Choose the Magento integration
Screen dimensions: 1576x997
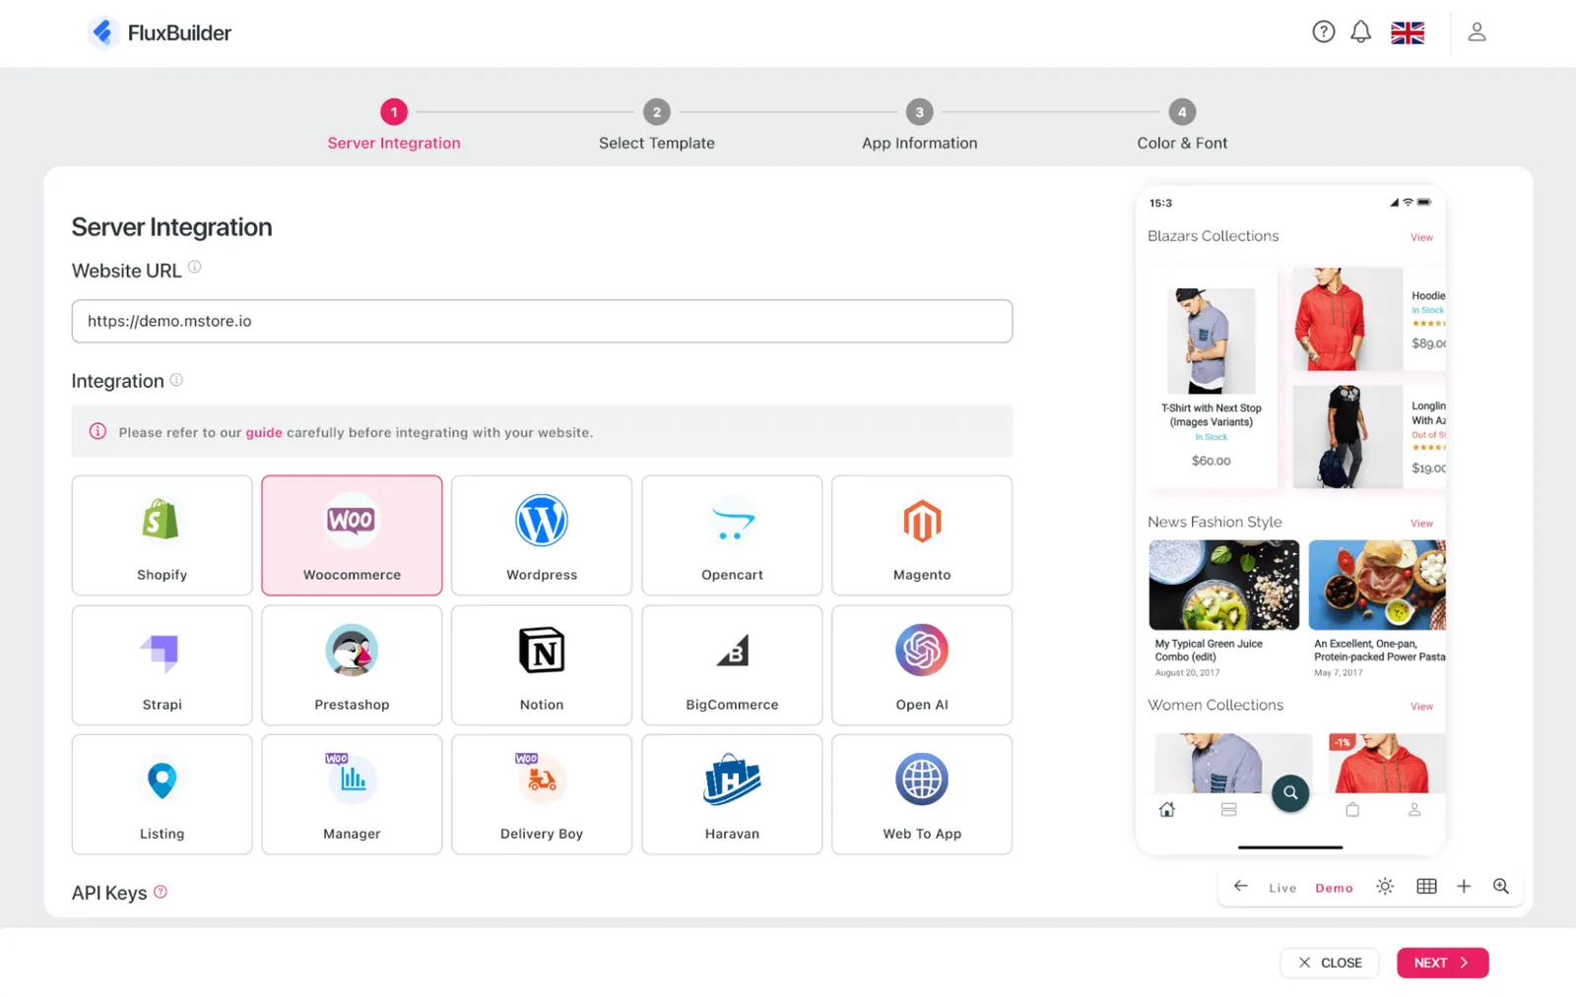pyautogui.click(x=922, y=535)
